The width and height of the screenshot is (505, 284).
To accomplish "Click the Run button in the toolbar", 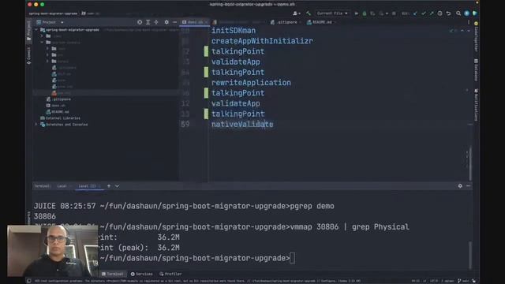I will click(356, 13).
